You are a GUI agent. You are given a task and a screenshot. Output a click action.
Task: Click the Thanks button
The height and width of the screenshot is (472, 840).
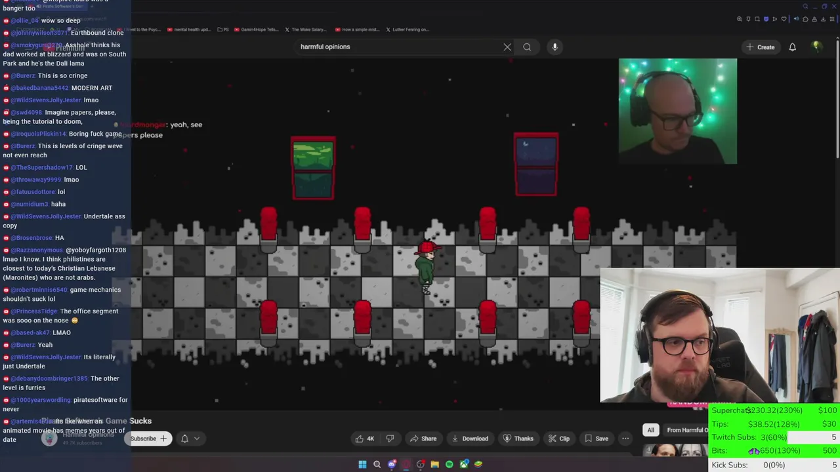[518, 439]
